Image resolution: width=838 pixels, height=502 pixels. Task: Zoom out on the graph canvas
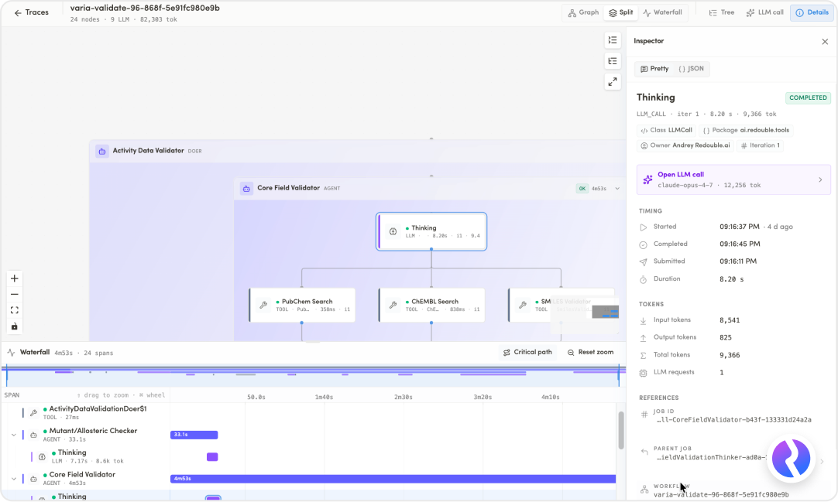pos(15,295)
